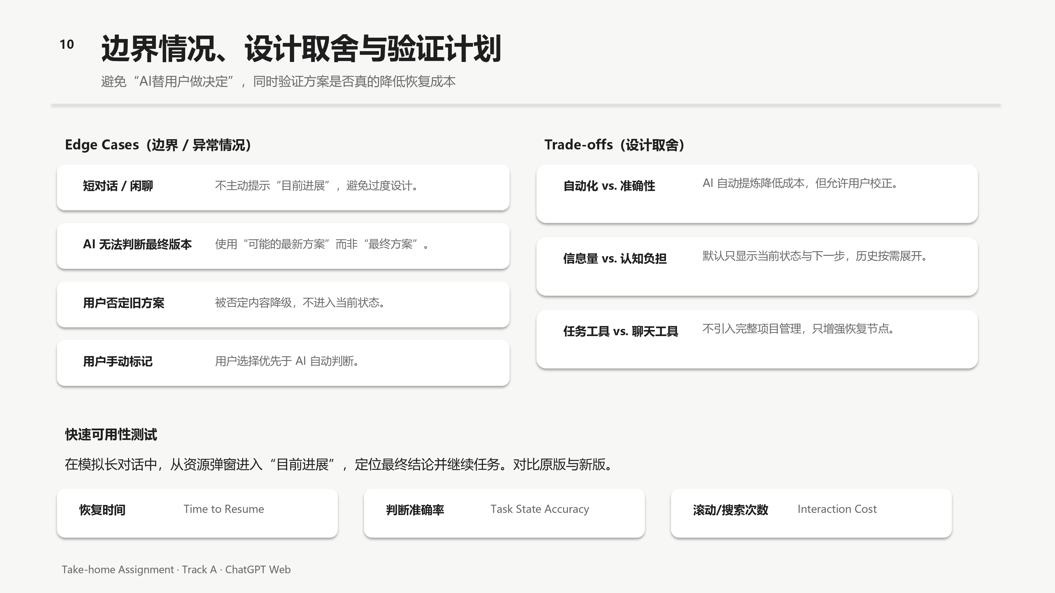
Task: Select the 恢复时间 metric label
Action: [x=102, y=510]
